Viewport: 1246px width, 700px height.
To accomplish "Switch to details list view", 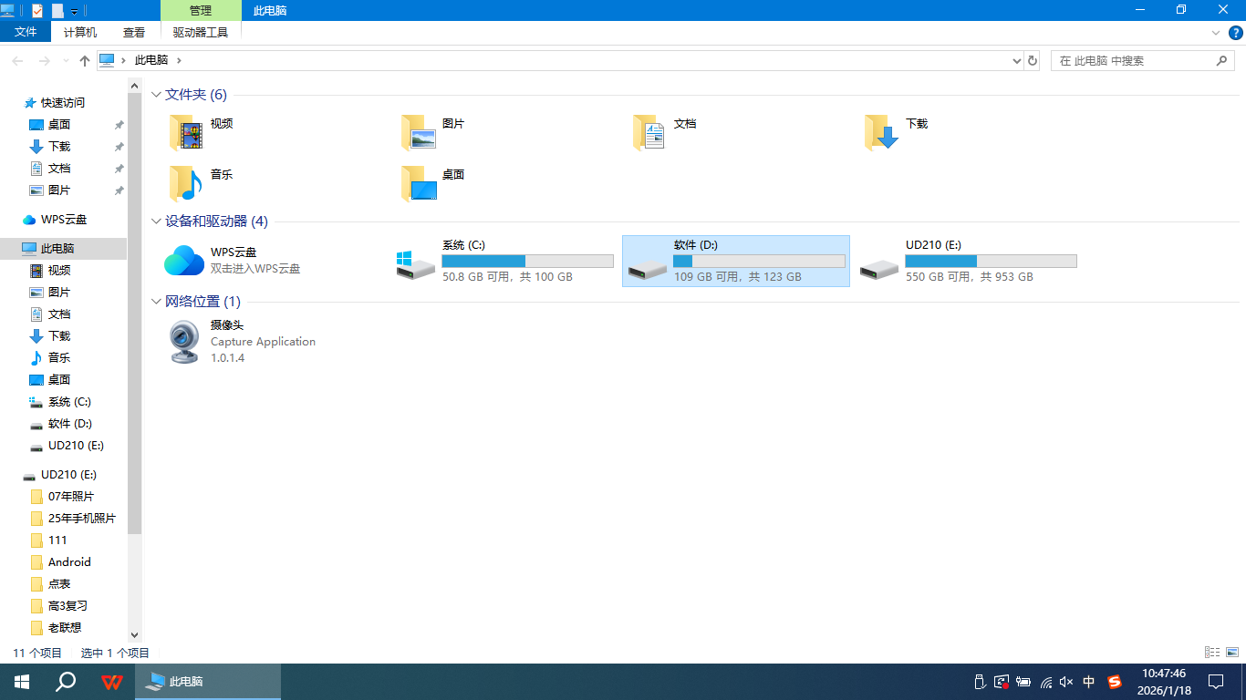I will pyautogui.click(x=1212, y=653).
